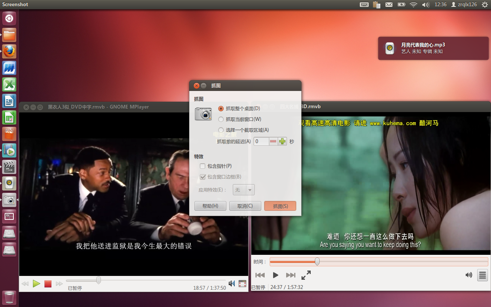The image size is (491, 307).
Task: Switch to the clapperboard video player launcher
Action: point(9,167)
